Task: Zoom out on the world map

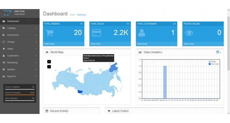Action: pos(49,67)
